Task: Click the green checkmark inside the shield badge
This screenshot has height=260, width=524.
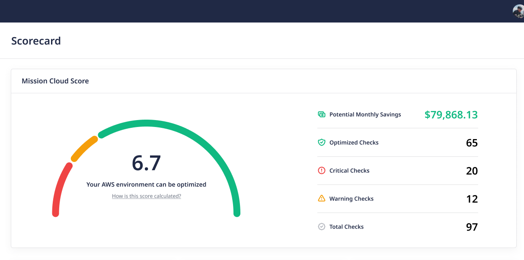Action: 321,142
